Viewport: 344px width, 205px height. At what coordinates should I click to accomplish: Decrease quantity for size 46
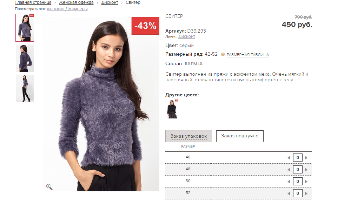289,157
